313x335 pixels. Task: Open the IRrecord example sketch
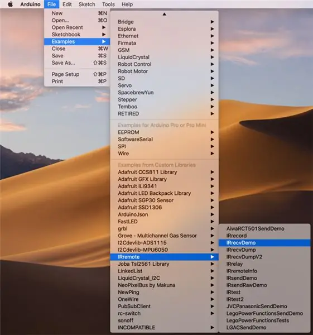(264, 236)
